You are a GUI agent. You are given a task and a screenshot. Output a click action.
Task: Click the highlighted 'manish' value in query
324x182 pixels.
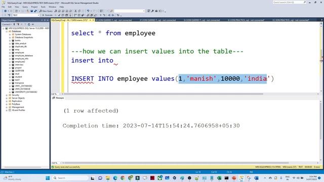coord(201,79)
